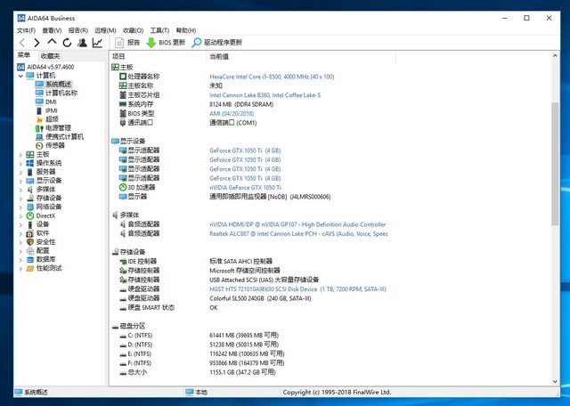This screenshot has height=406, width=570.
Task: Click the scrollbar down arrow
Action: 555,382
